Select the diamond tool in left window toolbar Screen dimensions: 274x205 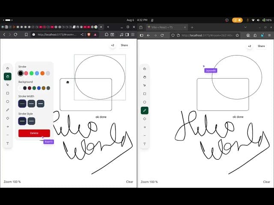click(8, 118)
